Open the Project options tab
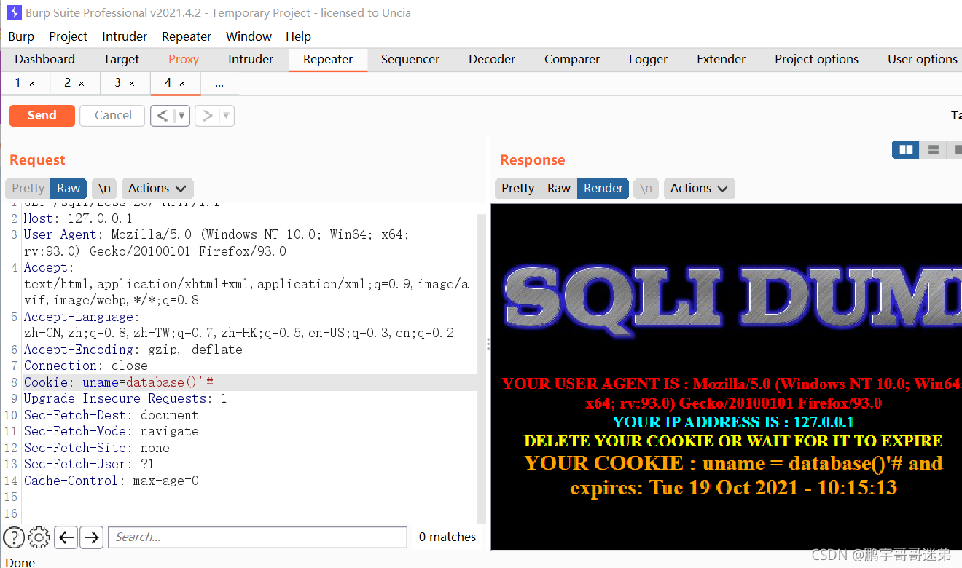The height and width of the screenshot is (568, 962). click(816, 60)
